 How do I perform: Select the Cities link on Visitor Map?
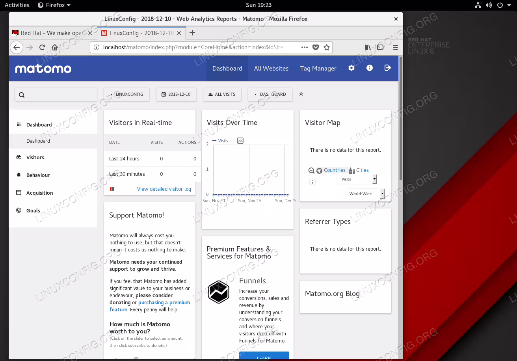363,170
